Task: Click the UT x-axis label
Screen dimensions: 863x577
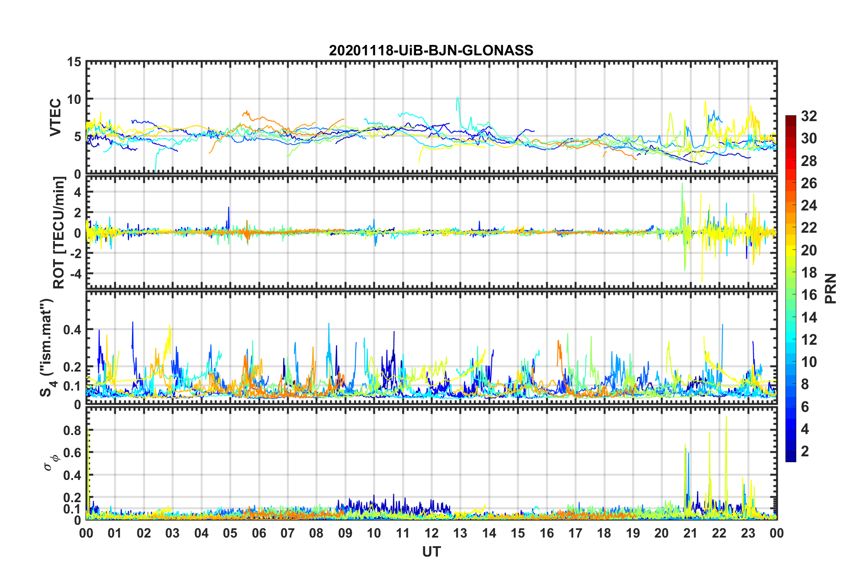Action: (x=431, y=552)
